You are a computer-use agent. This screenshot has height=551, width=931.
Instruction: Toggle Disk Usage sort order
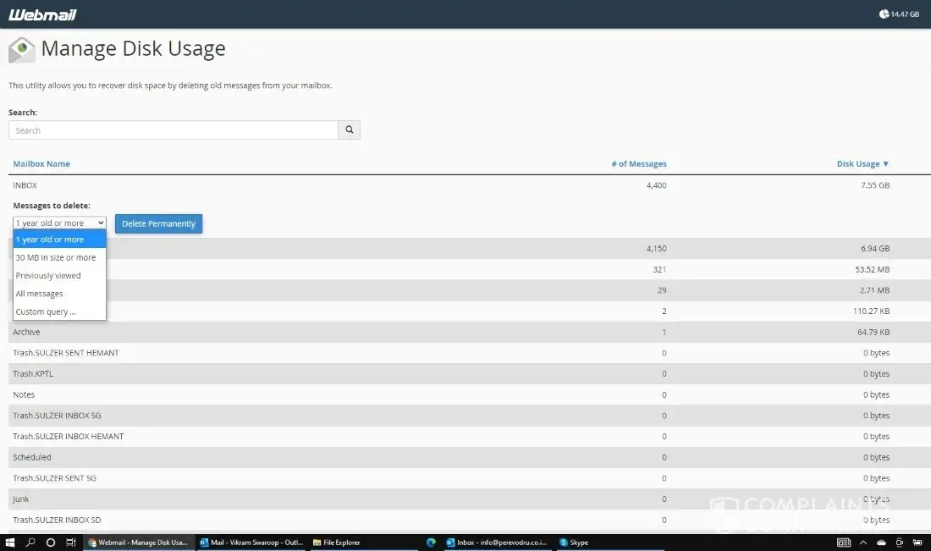click(862, 164)
